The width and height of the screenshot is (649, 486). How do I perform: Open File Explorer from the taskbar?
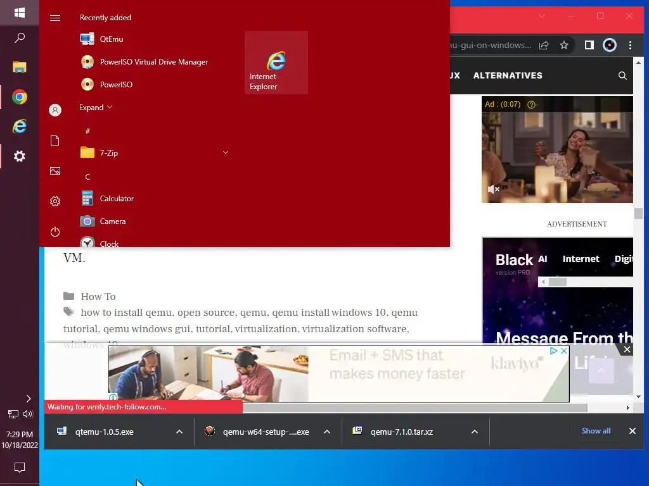[20, 67]
